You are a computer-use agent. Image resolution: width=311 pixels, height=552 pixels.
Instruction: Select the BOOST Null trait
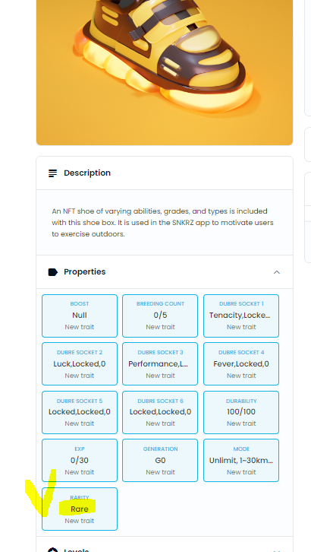click(x=80, y=316)
